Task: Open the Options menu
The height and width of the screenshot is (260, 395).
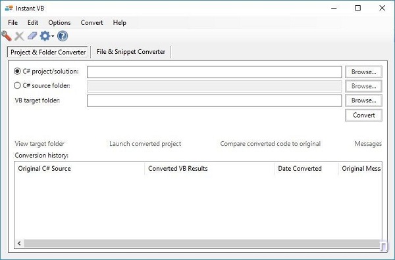Action: 59,22
